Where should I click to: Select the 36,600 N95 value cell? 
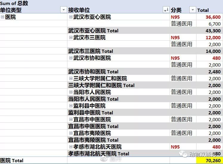tap(210, 17)
